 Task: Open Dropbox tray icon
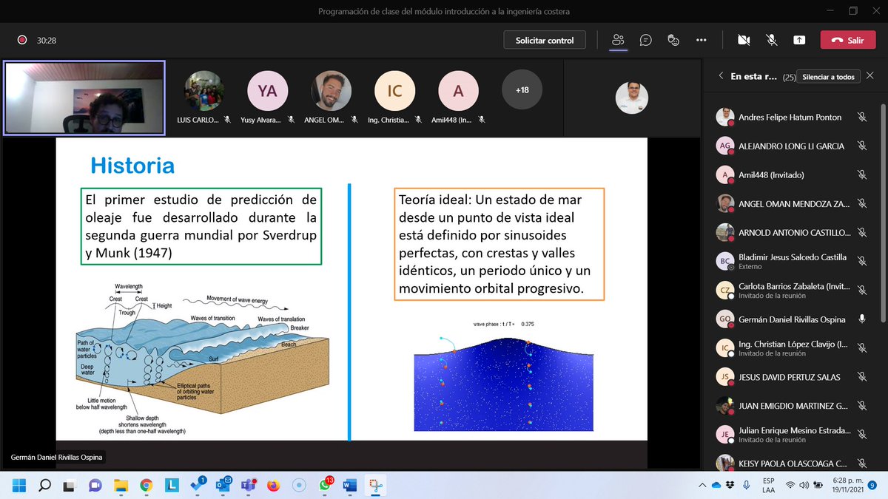[730, 486]
